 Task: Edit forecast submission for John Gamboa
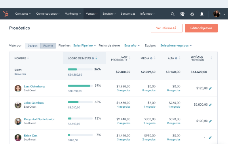[x=210, y=105]
